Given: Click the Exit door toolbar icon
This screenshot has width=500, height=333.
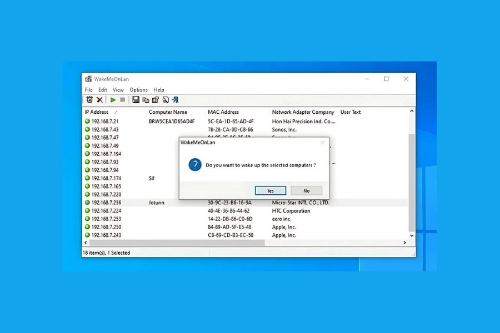Looking at the screenshot, I should [176, 100].
